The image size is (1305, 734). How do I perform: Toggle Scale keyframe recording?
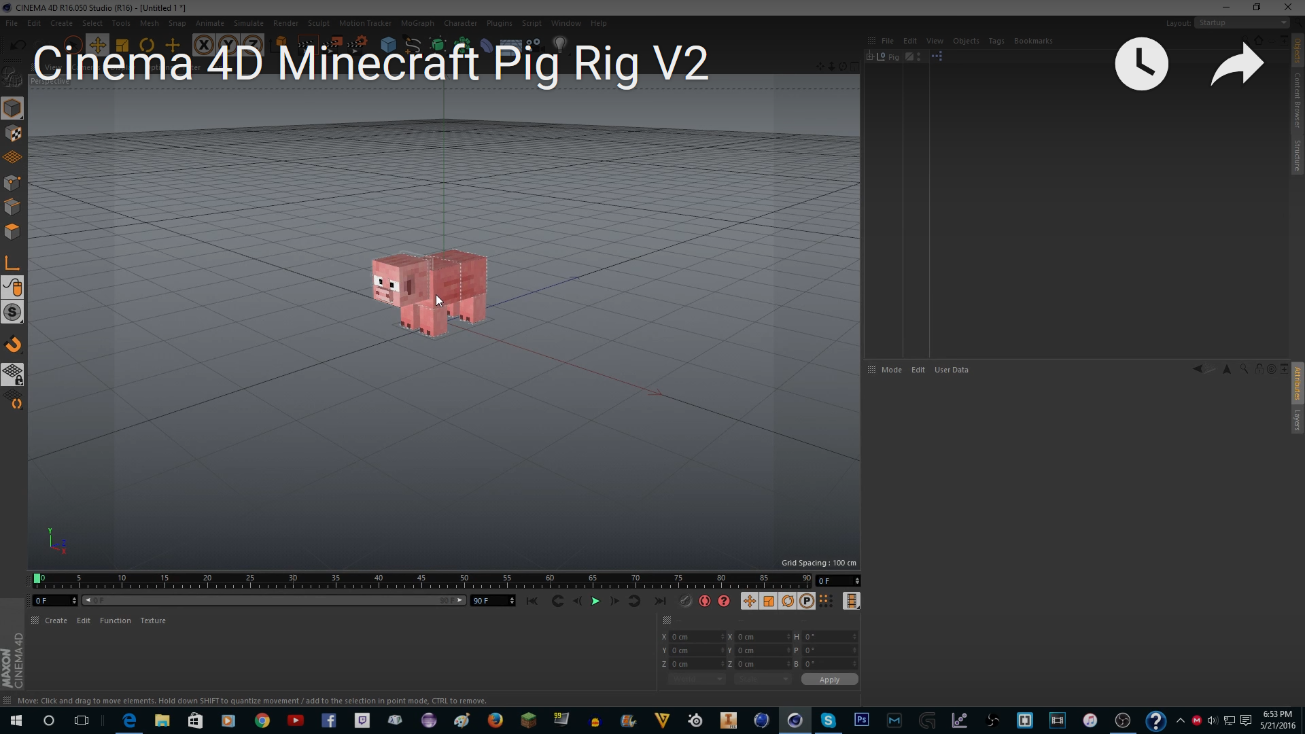click(768, 601)
